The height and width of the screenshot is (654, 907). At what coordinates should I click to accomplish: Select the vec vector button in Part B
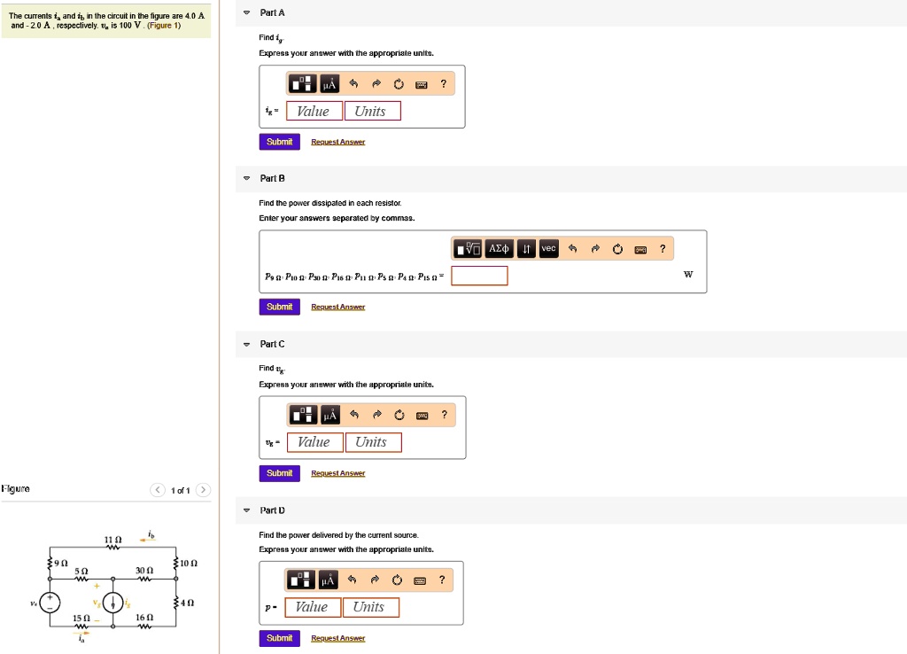tap(548, 249)
